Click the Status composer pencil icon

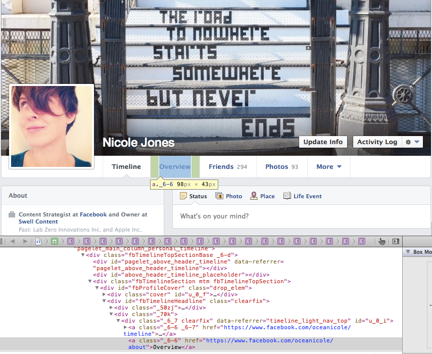tap(183, 196)
